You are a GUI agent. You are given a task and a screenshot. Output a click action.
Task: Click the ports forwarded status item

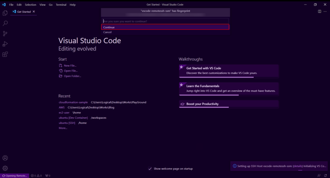pos(48,176)
